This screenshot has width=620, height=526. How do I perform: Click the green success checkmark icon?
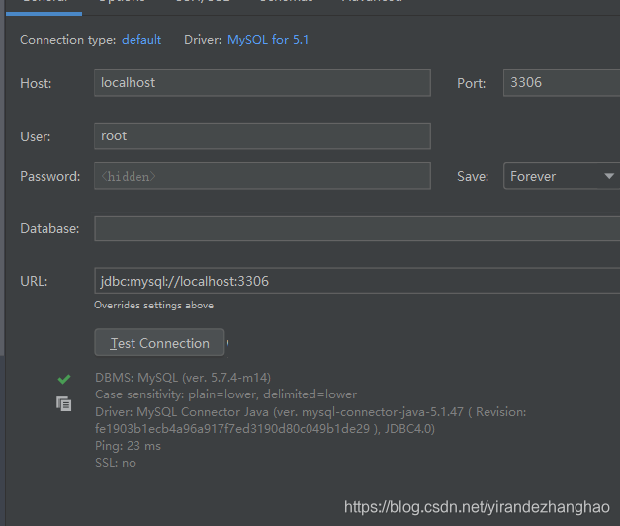[64, 379]
